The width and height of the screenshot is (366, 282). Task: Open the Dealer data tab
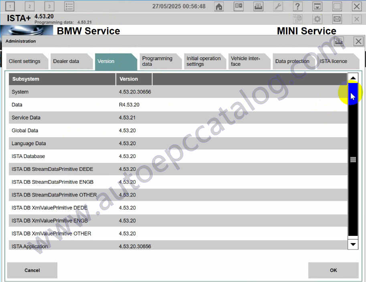pyautogui.click(x=71, y=61)
